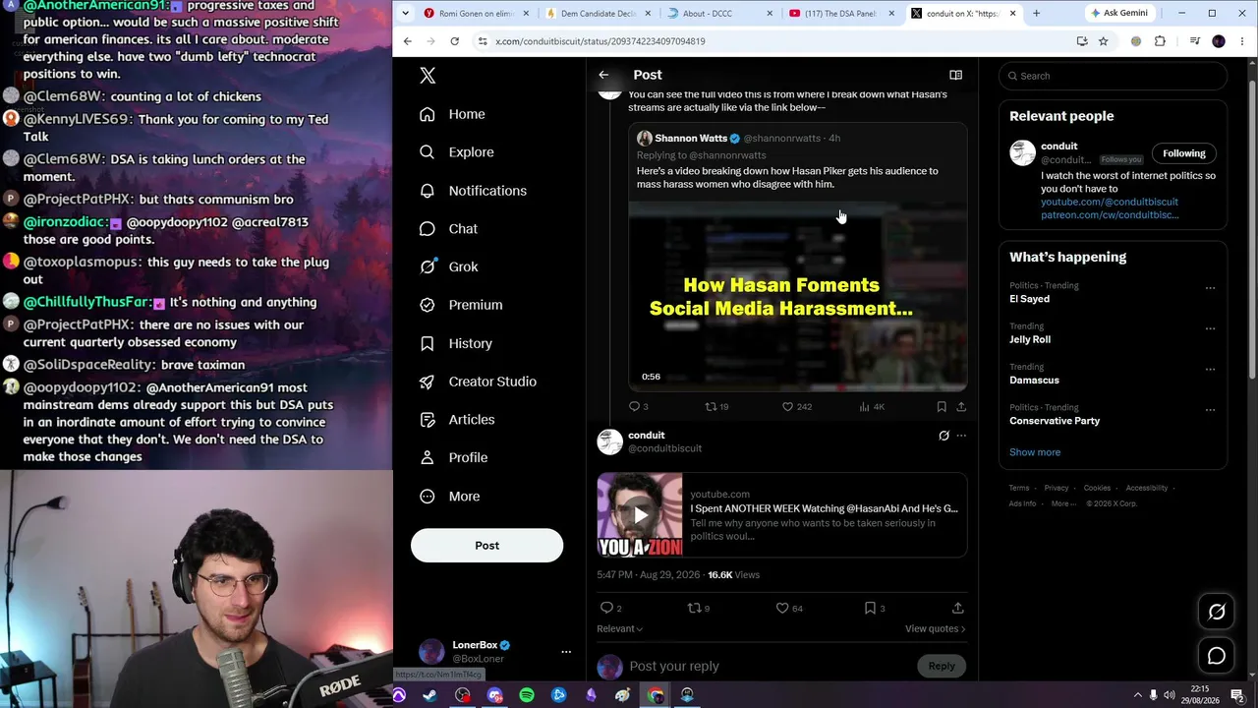Click the big Post button in sidebar
The width and height of the screenshot is (1258, 708).
tap(486, 546)
